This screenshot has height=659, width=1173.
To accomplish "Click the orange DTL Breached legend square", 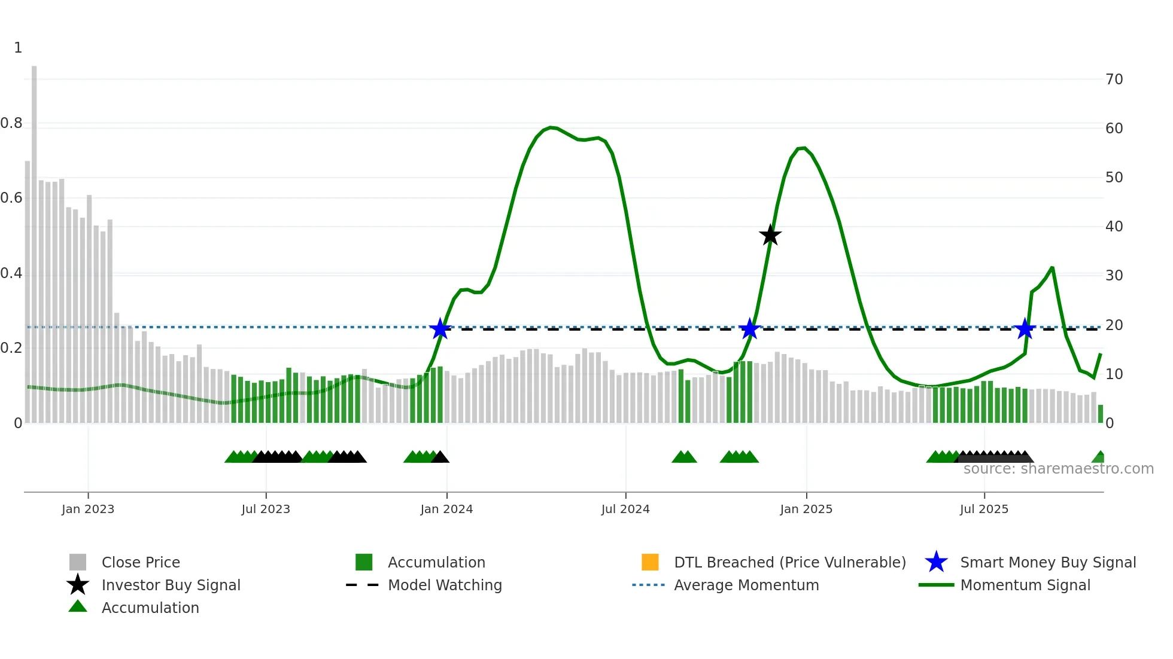I will click(650, 562).
